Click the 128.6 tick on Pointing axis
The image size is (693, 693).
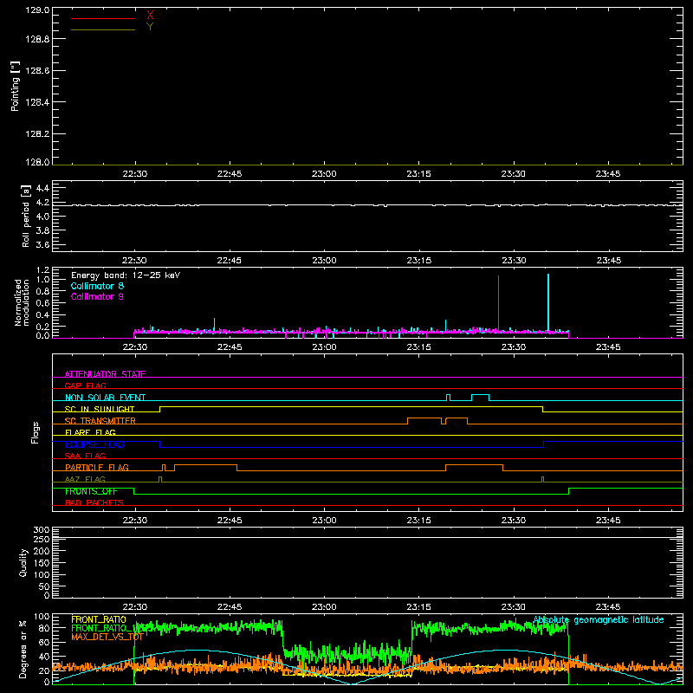37,71
